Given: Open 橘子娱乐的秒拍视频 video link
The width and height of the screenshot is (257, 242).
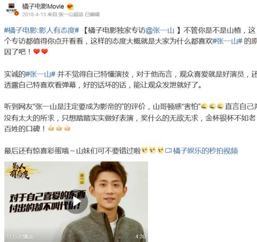Looking at the screenshot, I should click(205, 151).
